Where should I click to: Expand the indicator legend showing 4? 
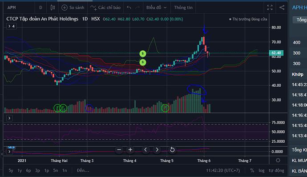[x=12, y=26]
